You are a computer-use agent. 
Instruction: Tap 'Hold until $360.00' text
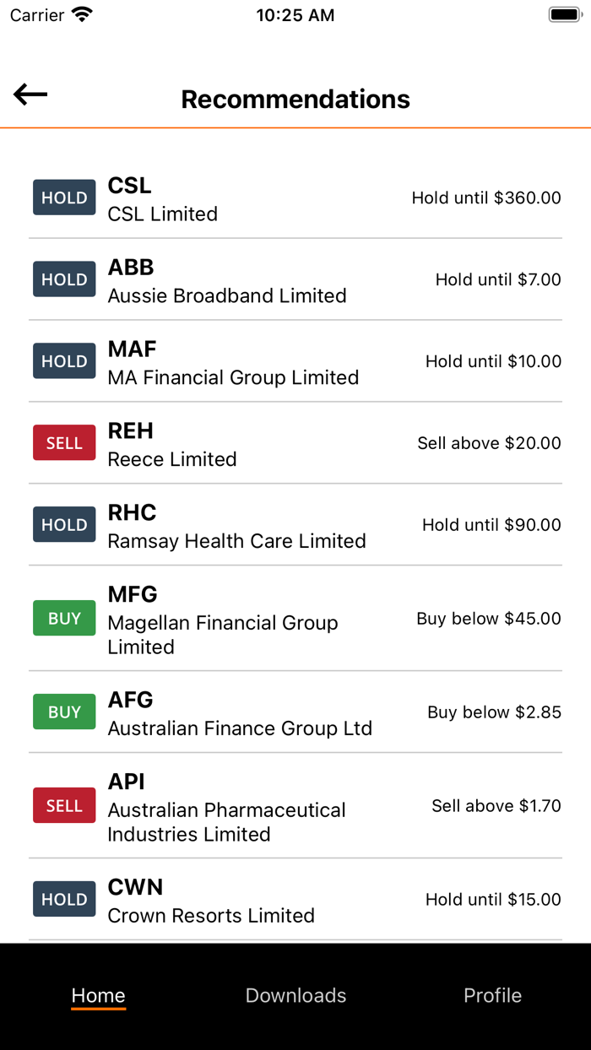coord(486,198)
